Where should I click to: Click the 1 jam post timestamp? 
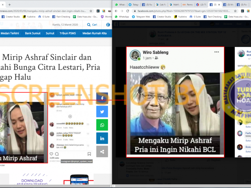pyautogui.click(x=147, y=58)
